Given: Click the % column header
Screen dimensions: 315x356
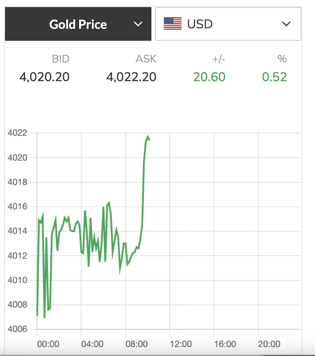Looking at the screenshot, I should 282,59.
